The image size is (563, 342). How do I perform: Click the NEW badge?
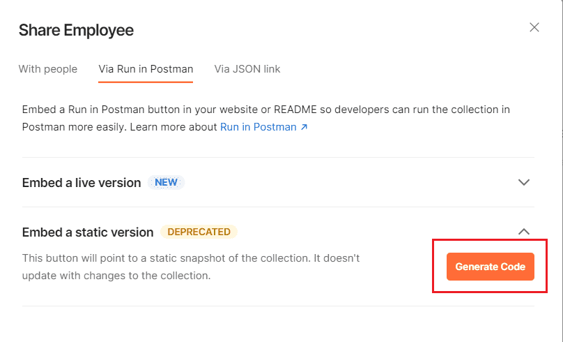[x=166, y=182]
